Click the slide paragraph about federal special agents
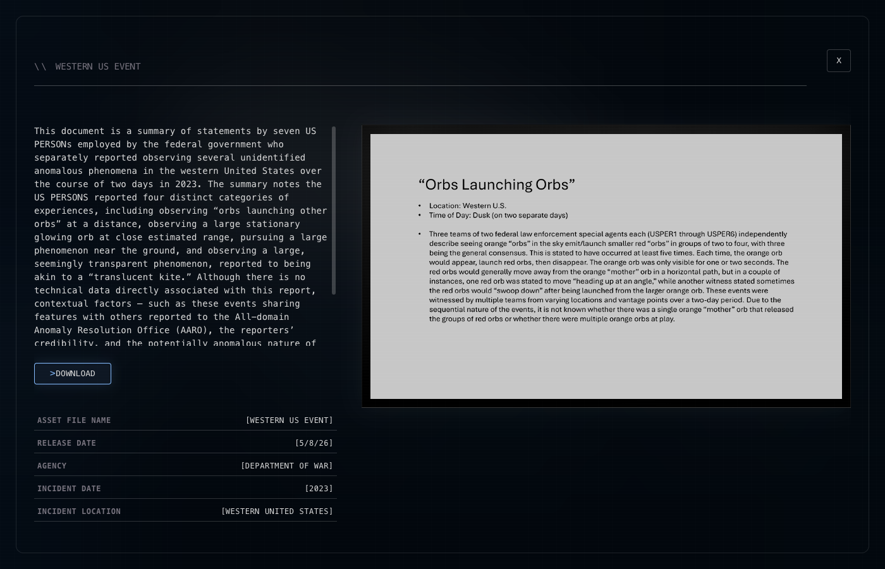This screenshot has height=569, width=885. click(611, 276)
